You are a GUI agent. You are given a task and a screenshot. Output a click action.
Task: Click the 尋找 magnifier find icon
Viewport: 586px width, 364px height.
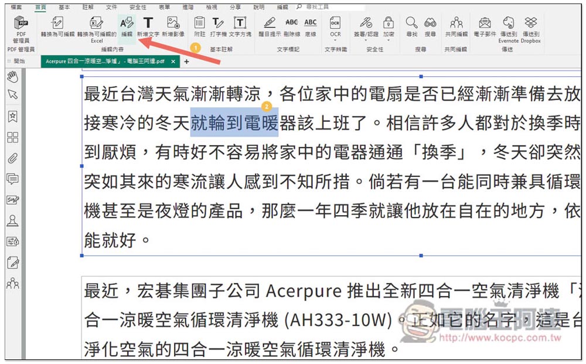(x=411, y=23)
